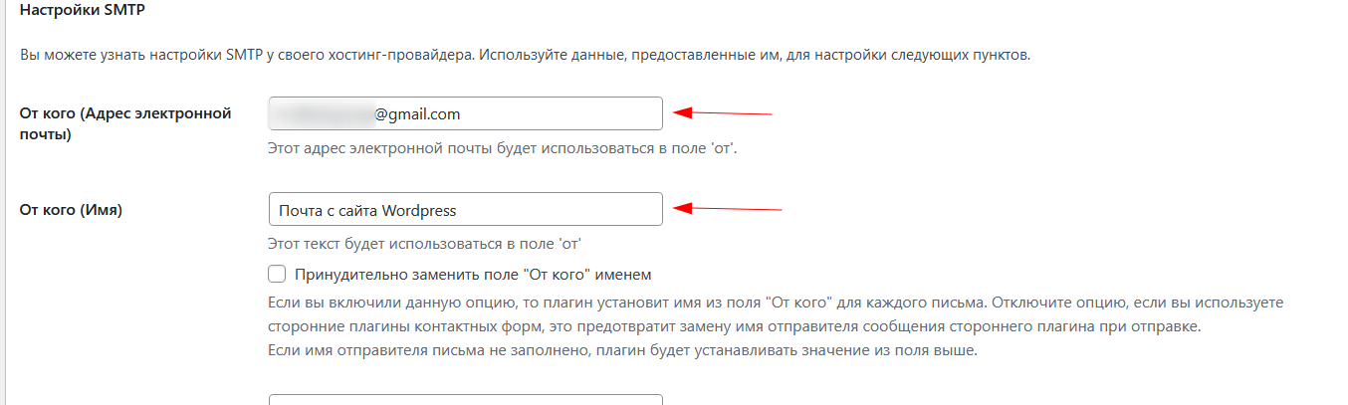Click the hint 'Этот текст будет использоваться в поле'
The height and width of the screenshot is (405, 1348).
(x=424, y=243)
